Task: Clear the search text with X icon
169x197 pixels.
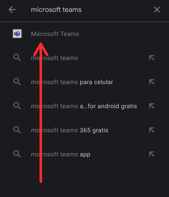Action: 157,10
